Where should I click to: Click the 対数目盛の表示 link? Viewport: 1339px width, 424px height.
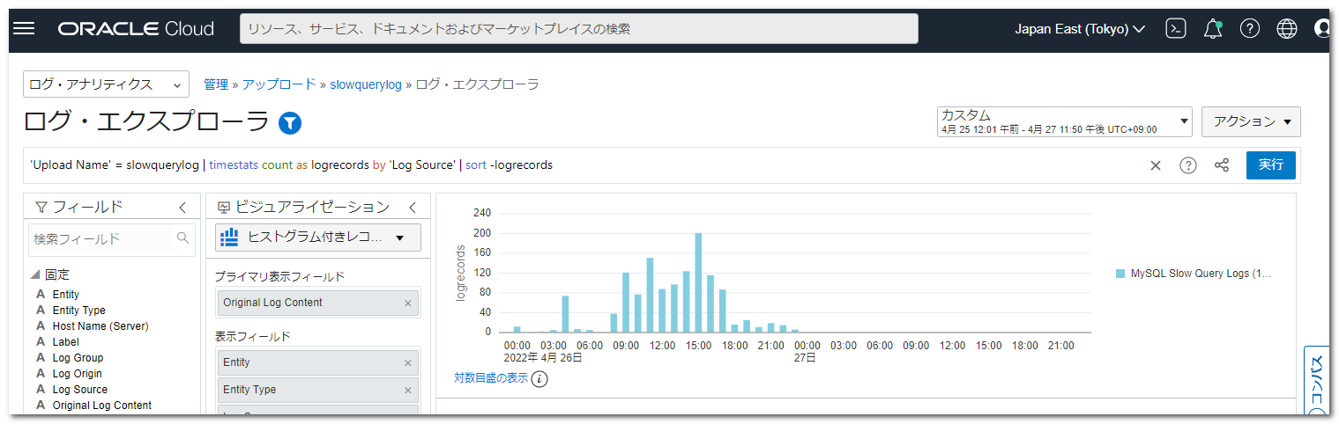tap(491, 378)
